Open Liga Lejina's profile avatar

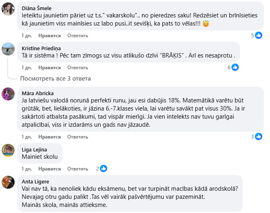tap(9, 150)
